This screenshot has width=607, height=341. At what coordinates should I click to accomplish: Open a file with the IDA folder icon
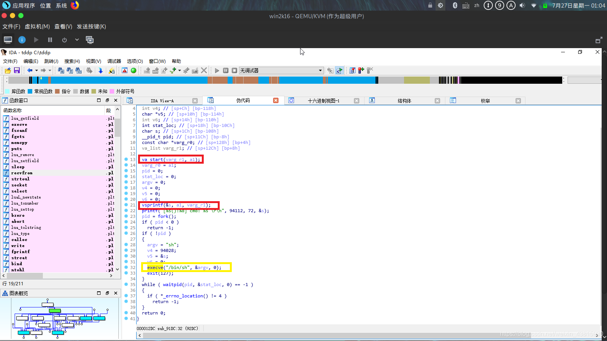[8, 70]
